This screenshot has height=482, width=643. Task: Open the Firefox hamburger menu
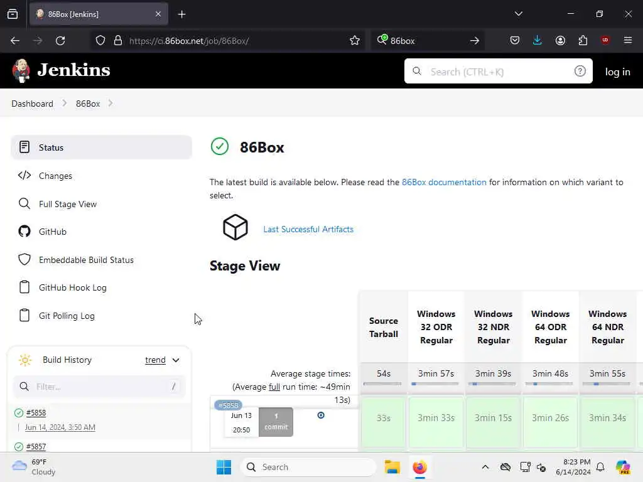[628, 40]
